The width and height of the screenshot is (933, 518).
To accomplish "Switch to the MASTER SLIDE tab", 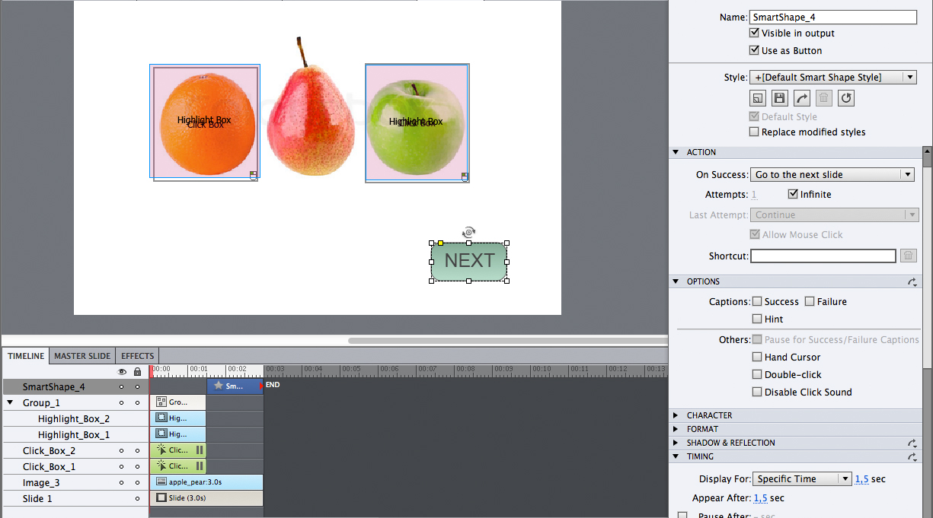I will (x=81, y=355).
